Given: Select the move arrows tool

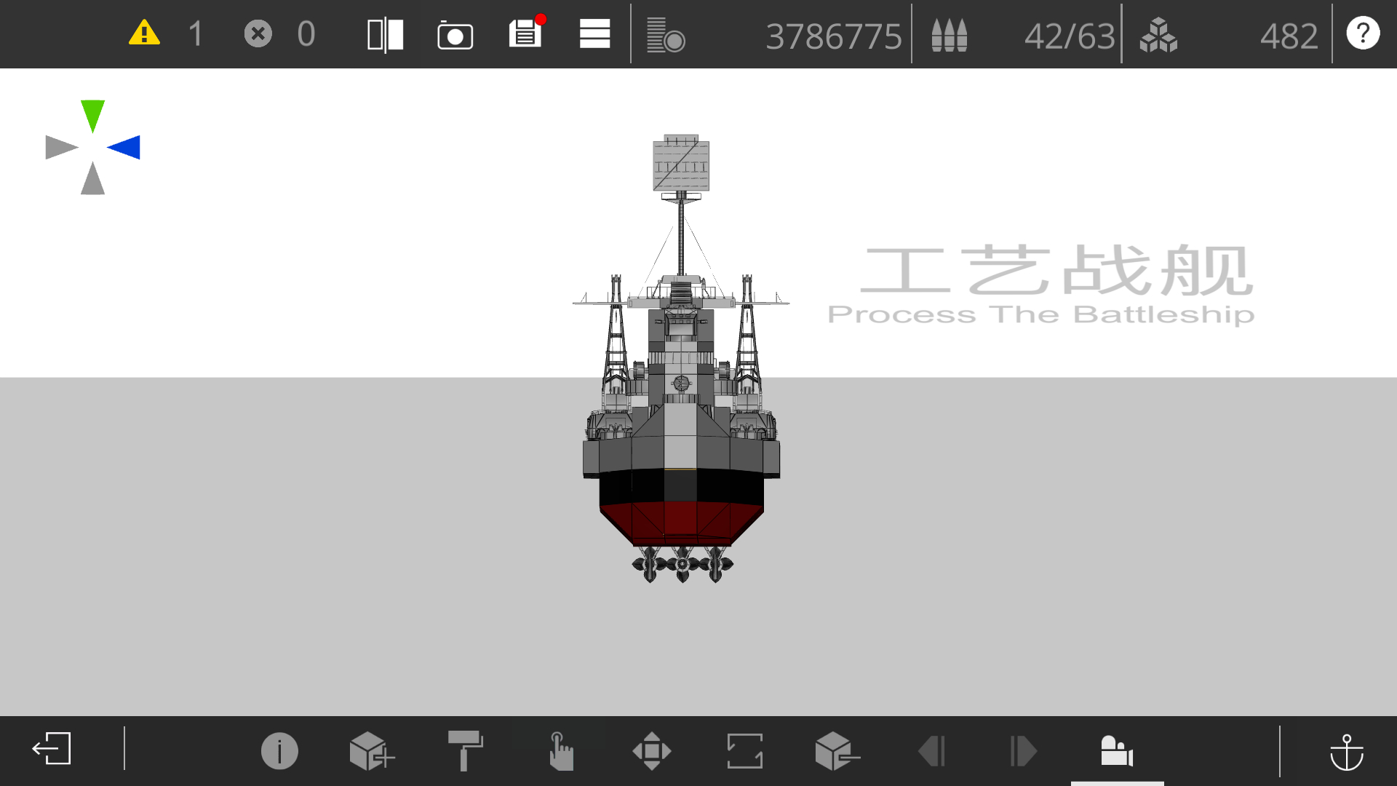Looking at the screenshot, I should pos(652,750).
